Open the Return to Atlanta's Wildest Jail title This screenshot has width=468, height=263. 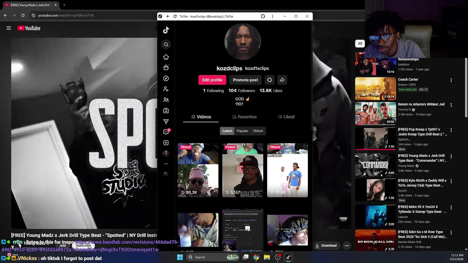point(421,104)
